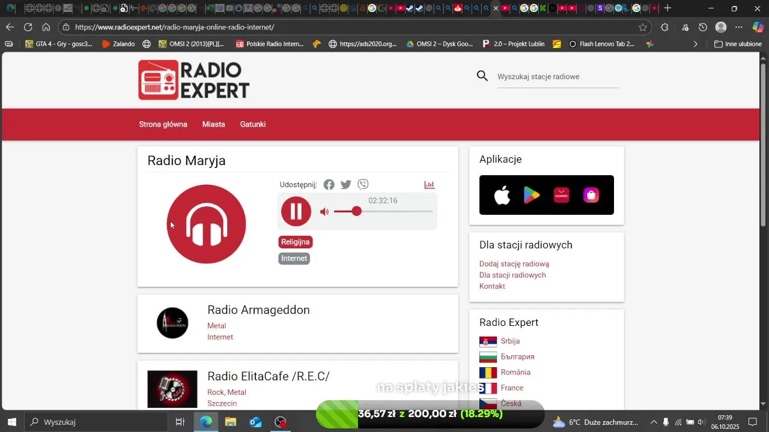Image resolution: width=769 pixels, height=432 pixels.
Task: Expand the bookmarks overflow chevron
Action: [x=696, y=44]
